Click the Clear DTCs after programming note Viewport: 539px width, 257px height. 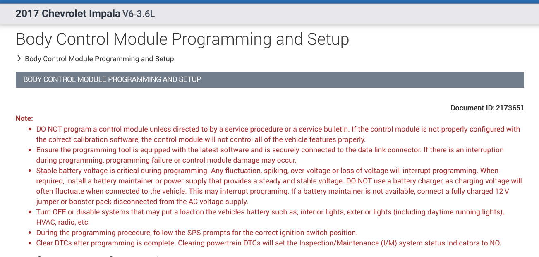pyautogui.click(x=269, y=243)
